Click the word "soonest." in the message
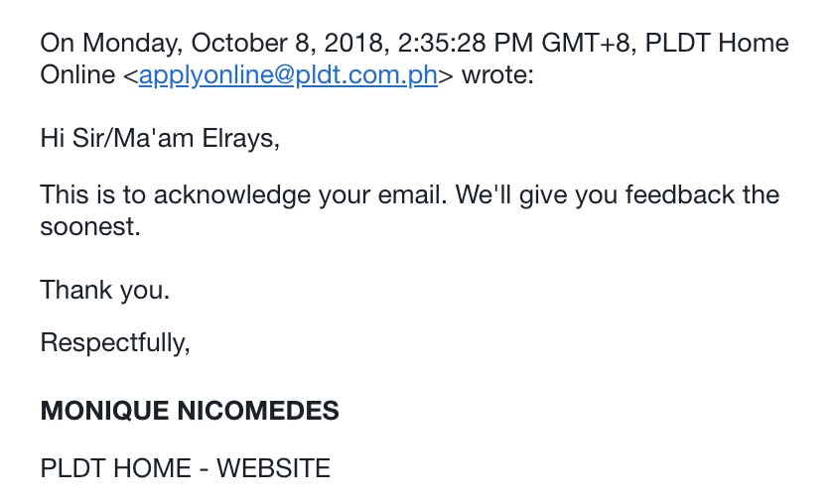Screen dimensions: 837x503 pos(90,226)
